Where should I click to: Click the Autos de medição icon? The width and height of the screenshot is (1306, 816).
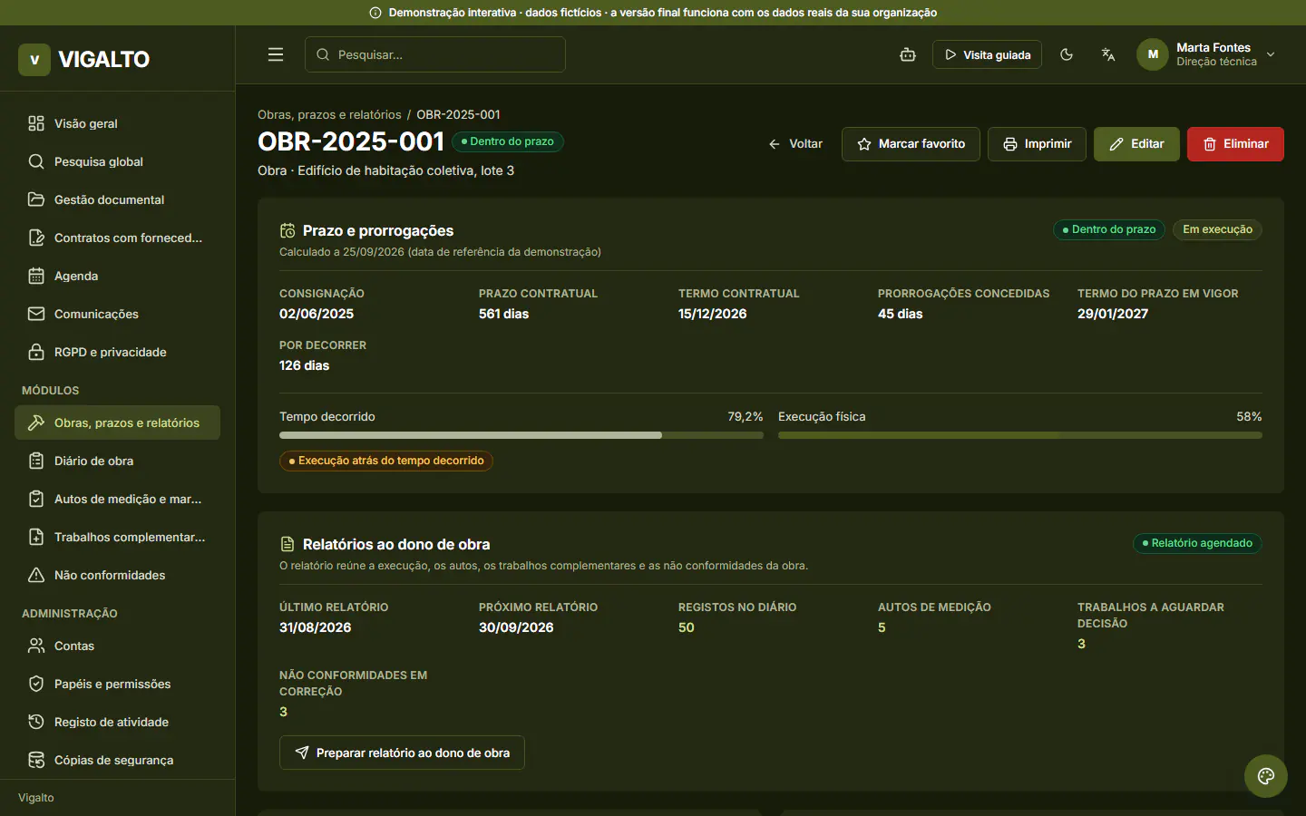[x=36, y=499]
